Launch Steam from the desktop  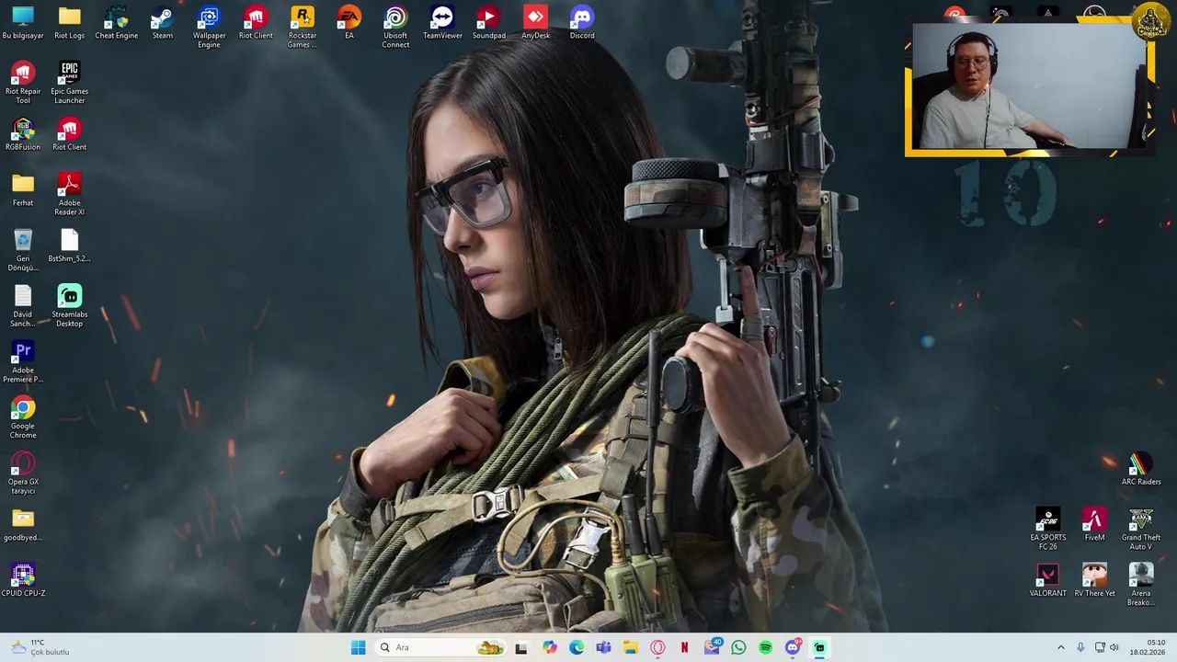point(162,23)
